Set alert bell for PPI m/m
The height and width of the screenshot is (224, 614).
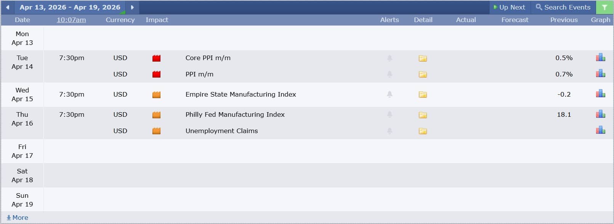(390, 74)
